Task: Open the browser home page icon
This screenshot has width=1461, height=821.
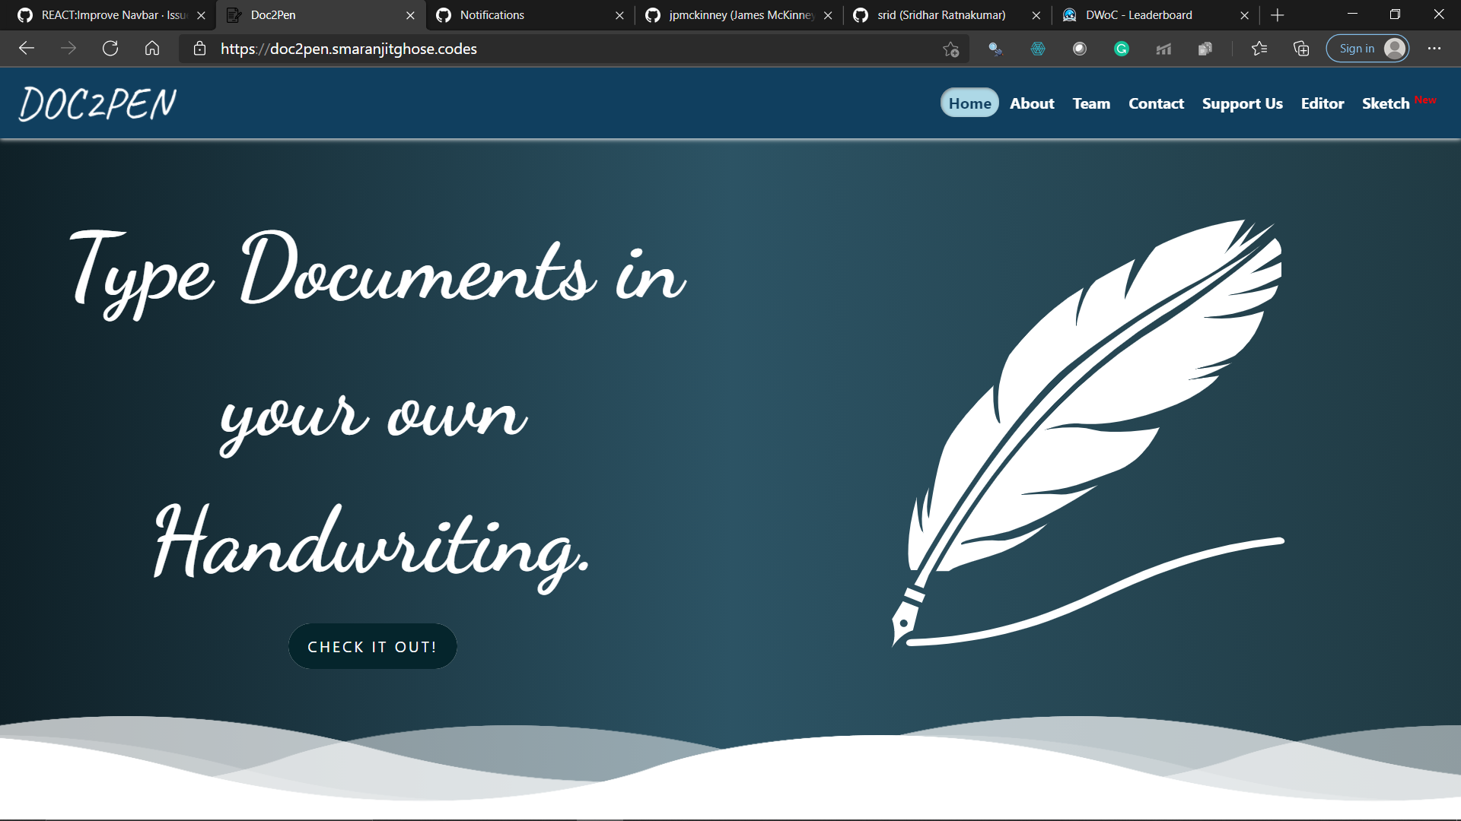Action: pyautogui.click(x=151, y=48)
